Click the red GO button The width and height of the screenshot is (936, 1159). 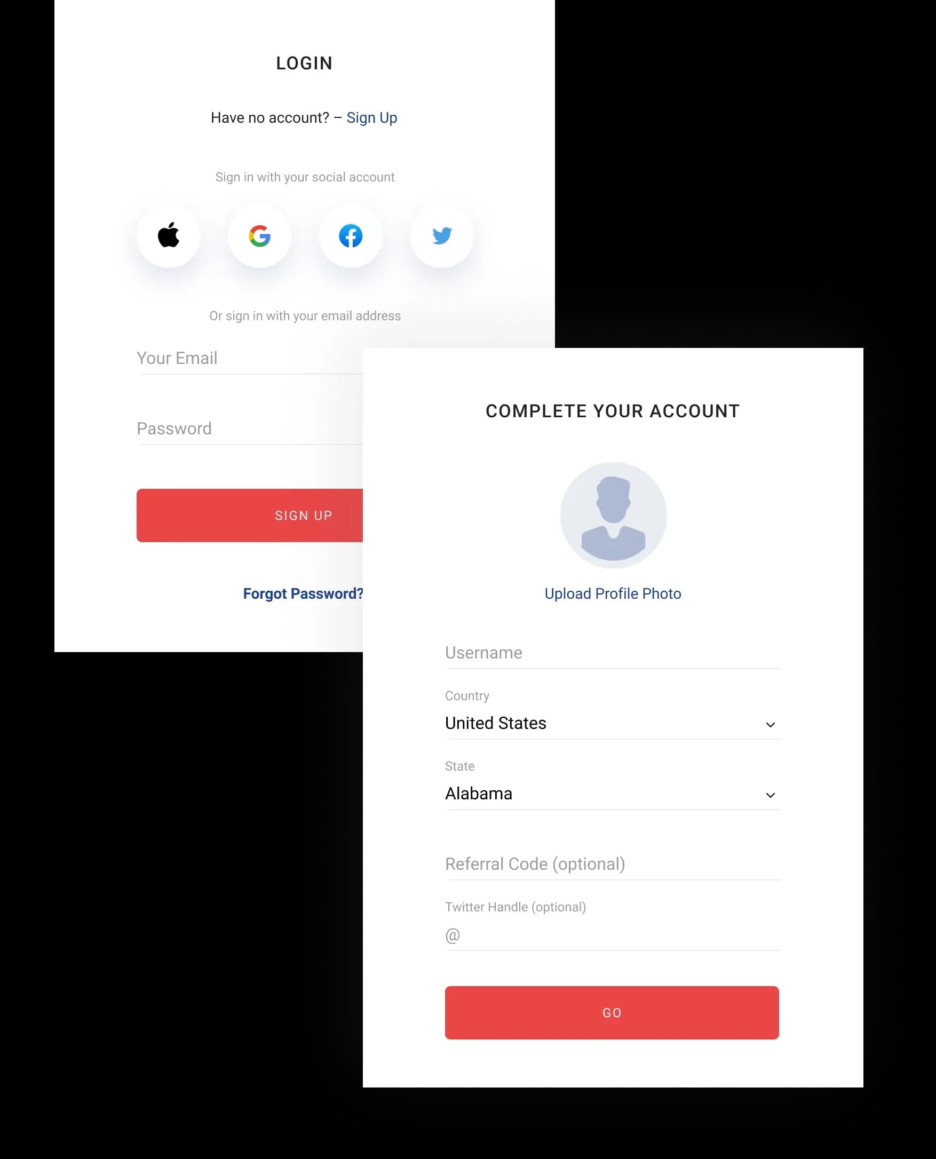612,1012
